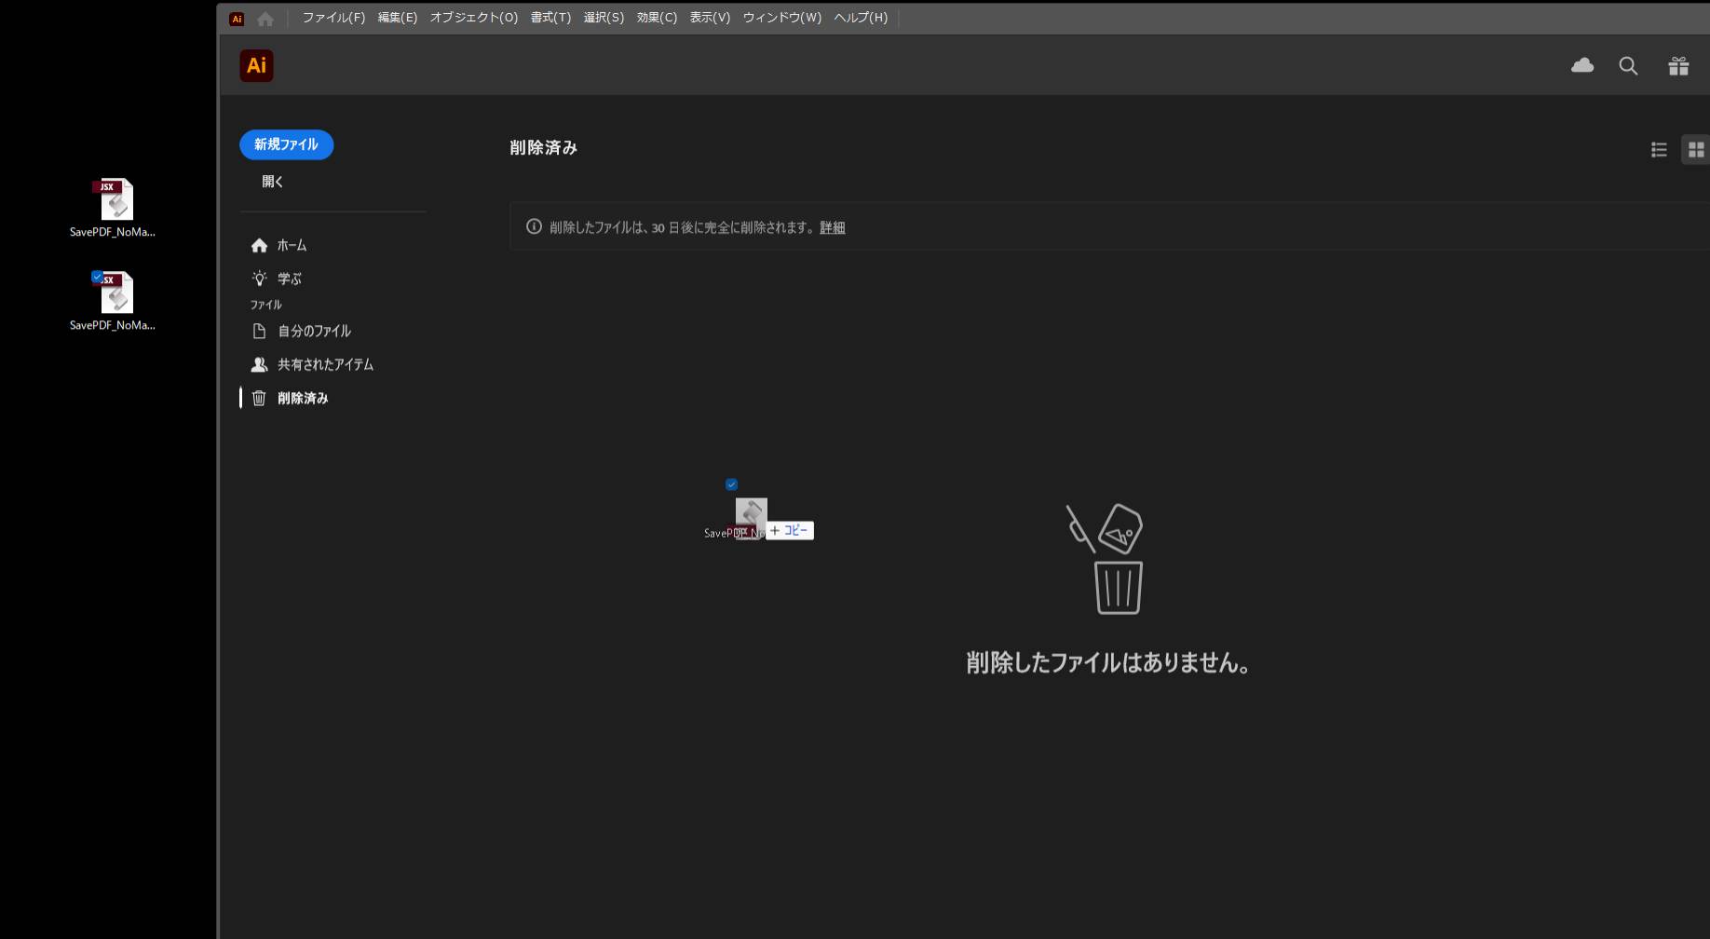Open the 学ぶ learn section
The image size is (1710, 939).
(x=289, y=279)
